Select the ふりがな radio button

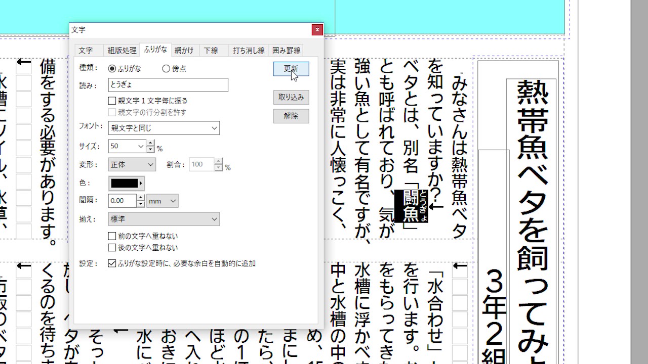click(112, 69)
